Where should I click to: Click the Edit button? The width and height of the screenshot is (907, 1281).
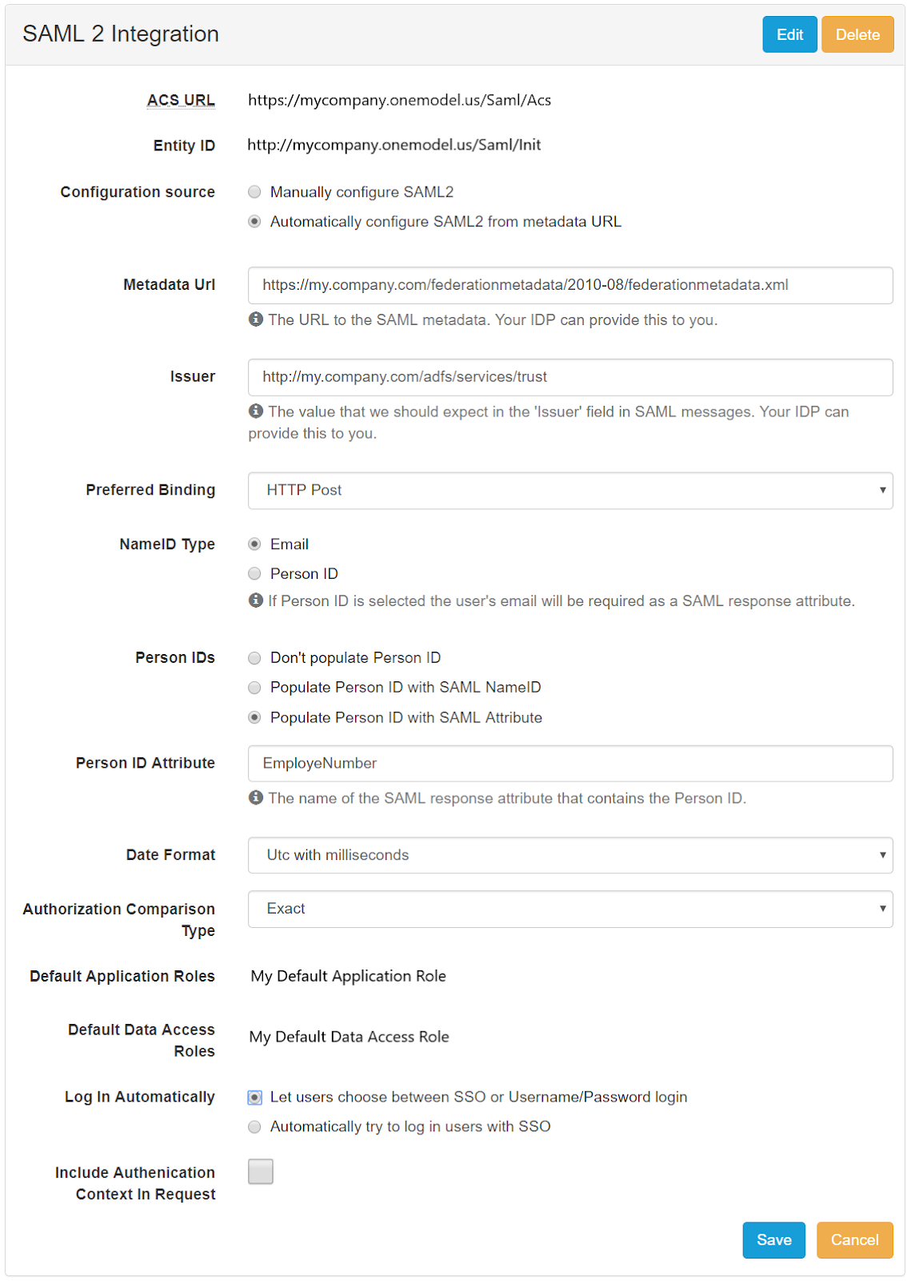(789, 34)
